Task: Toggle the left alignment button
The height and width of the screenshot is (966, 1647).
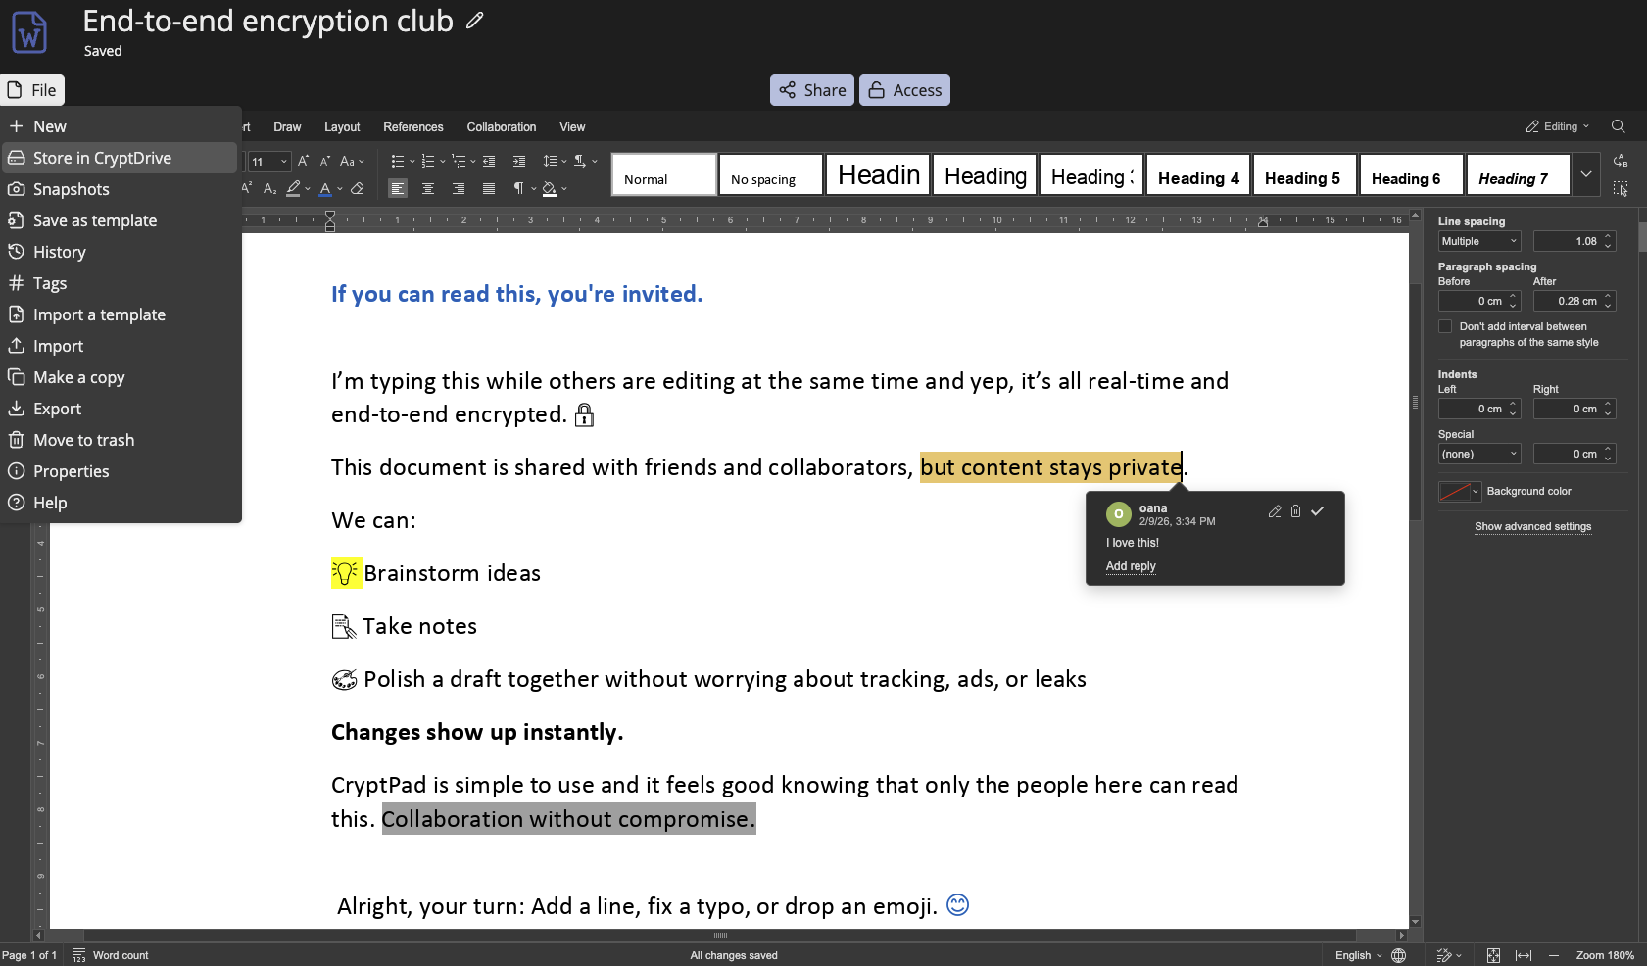Action: (398, 189)
